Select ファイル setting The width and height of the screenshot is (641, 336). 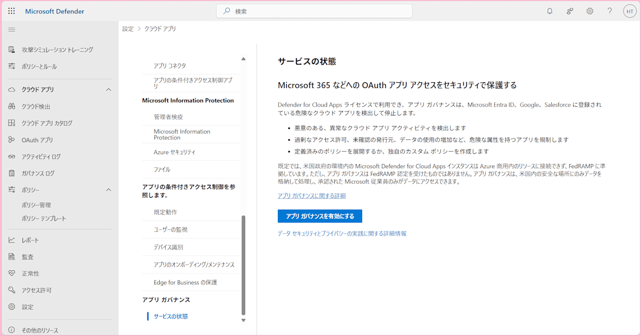coord(162,169)
